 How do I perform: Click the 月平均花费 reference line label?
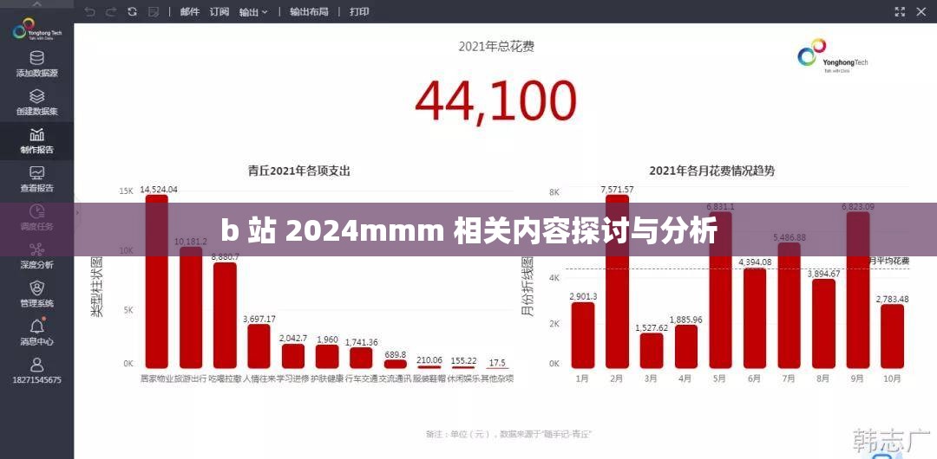[x=890, y=261]
